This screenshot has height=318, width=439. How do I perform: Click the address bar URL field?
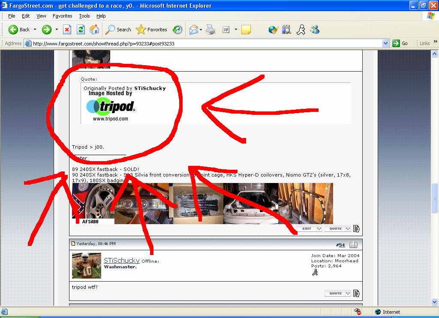207,43
